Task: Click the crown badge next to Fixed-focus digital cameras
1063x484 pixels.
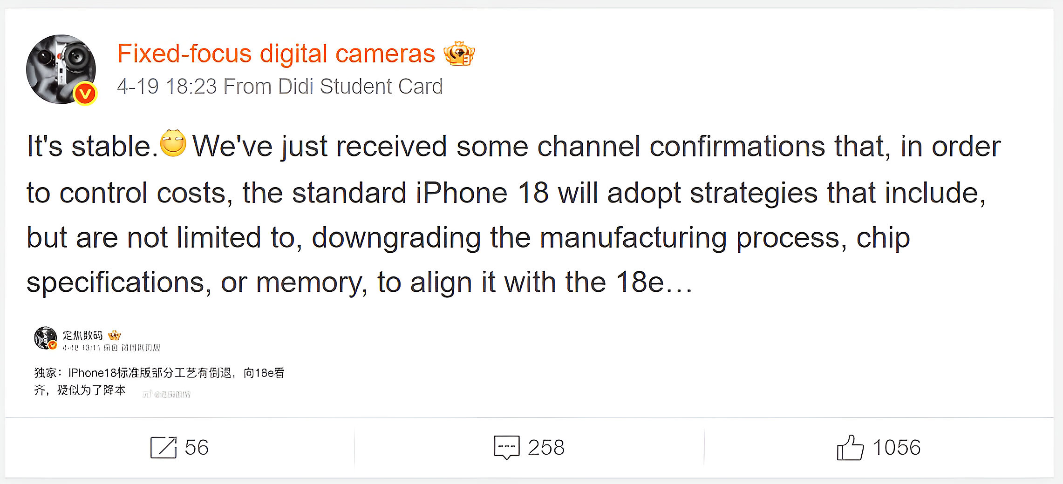Action: tap(460, 54)
